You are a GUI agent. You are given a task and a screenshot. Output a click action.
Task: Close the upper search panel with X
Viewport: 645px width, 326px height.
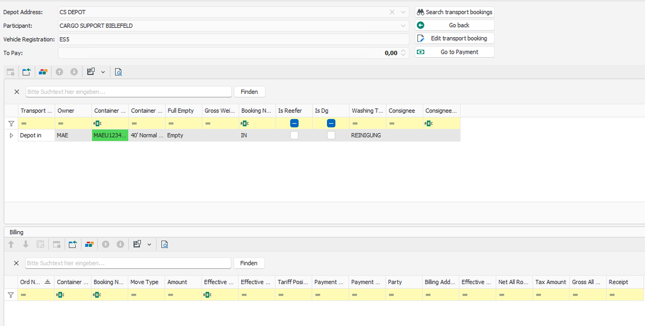pos(17,92)
